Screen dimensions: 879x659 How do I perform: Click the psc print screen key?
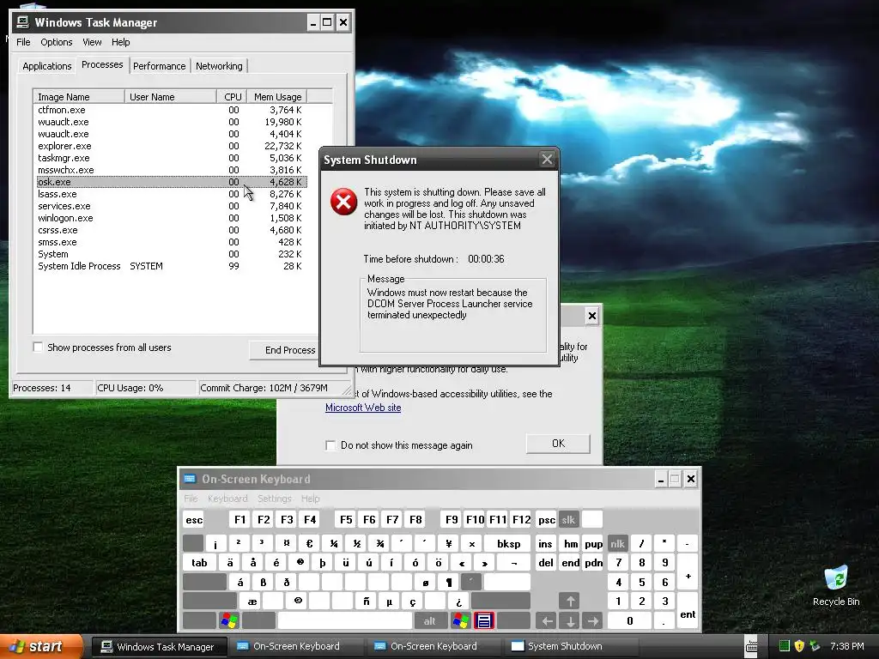pyautogui.click(x=547, y=519)
